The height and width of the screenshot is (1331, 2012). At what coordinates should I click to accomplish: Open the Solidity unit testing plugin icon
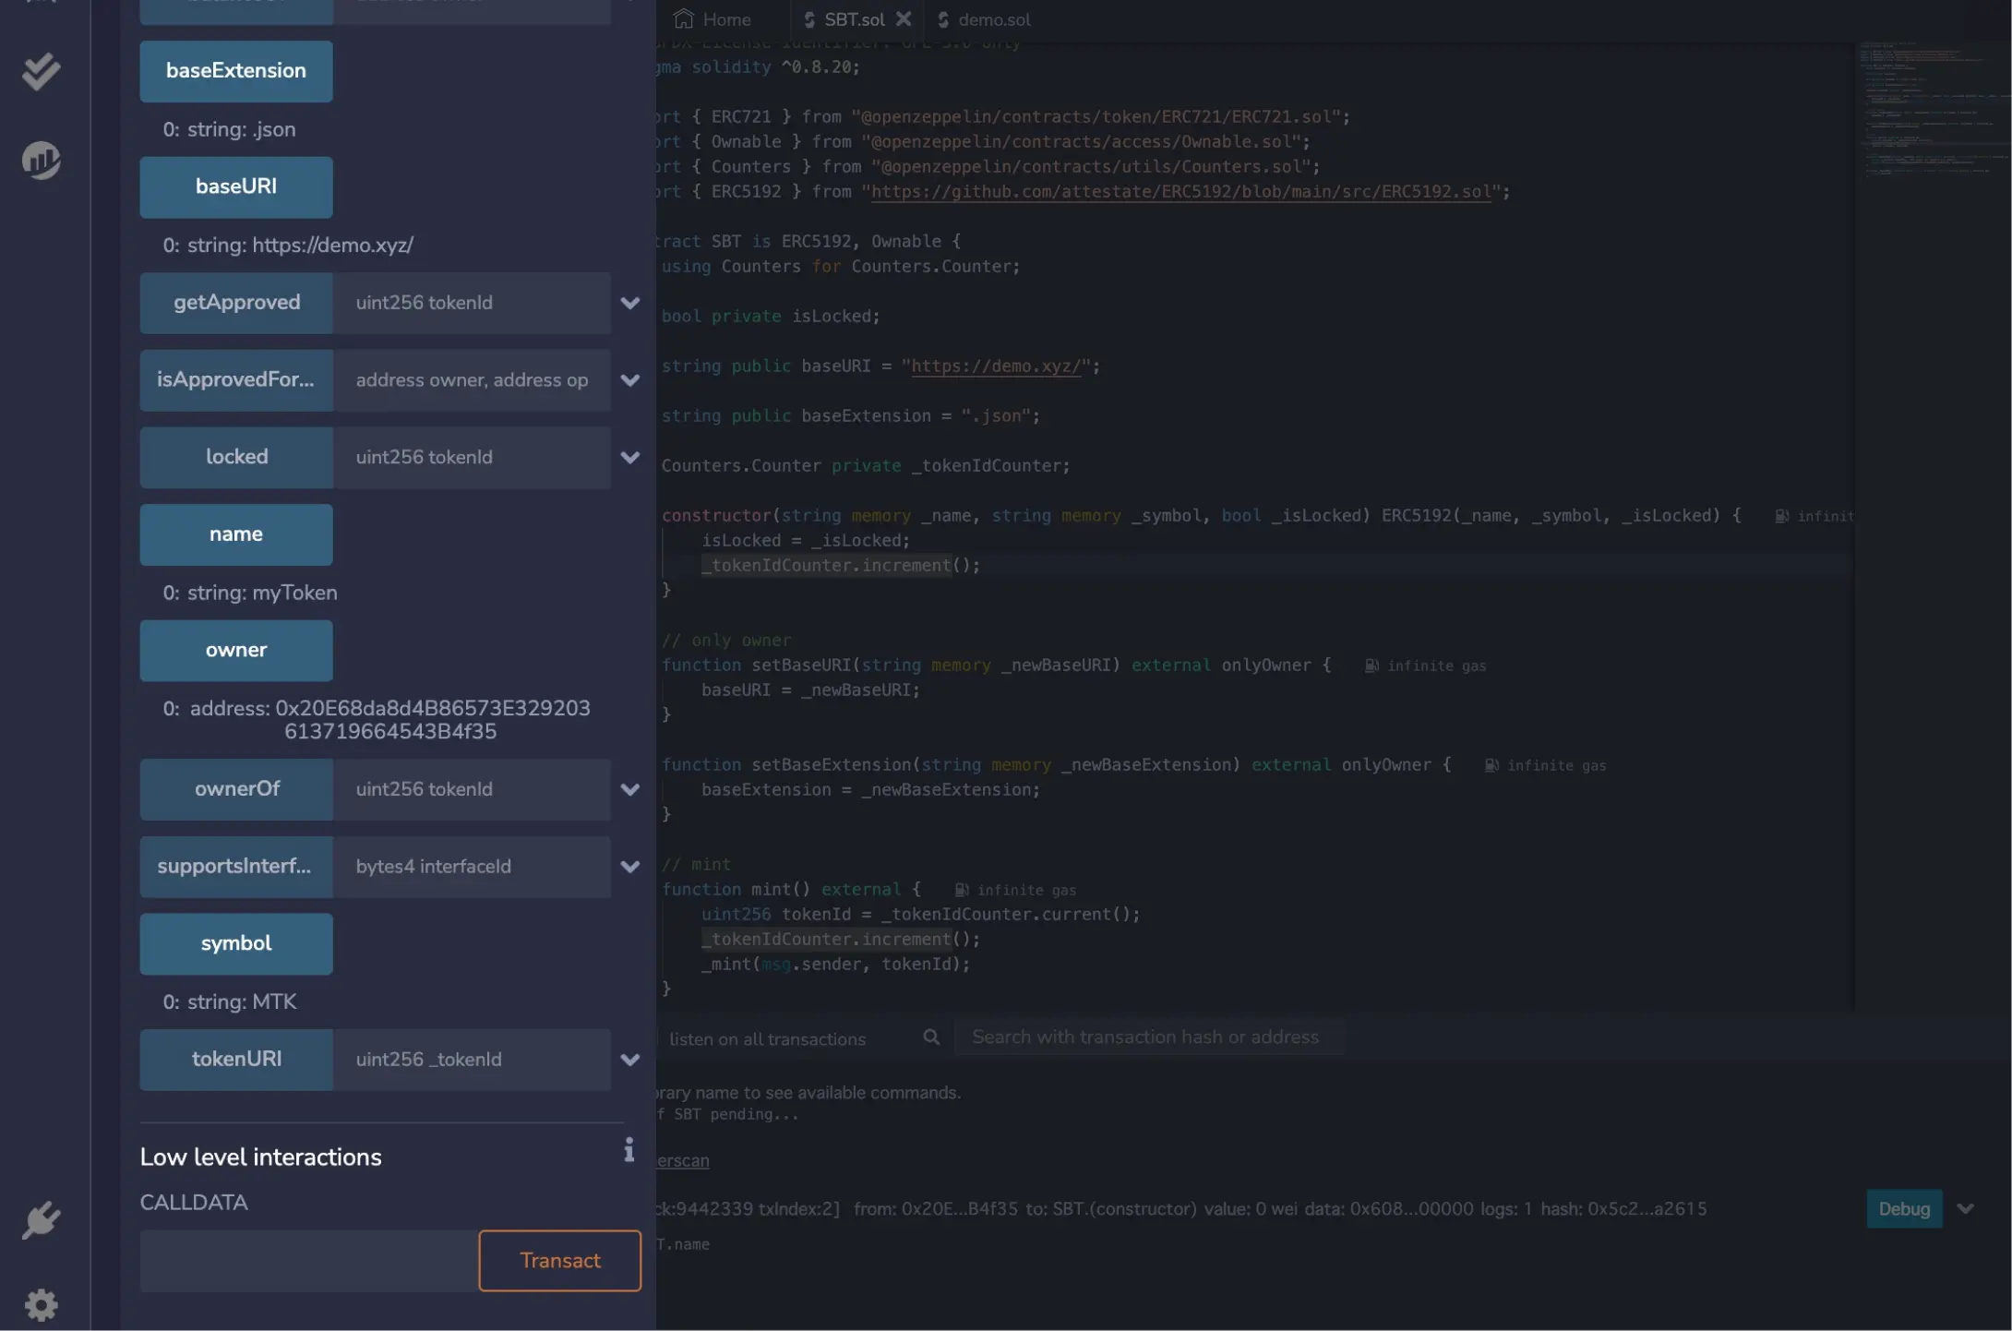41,72
